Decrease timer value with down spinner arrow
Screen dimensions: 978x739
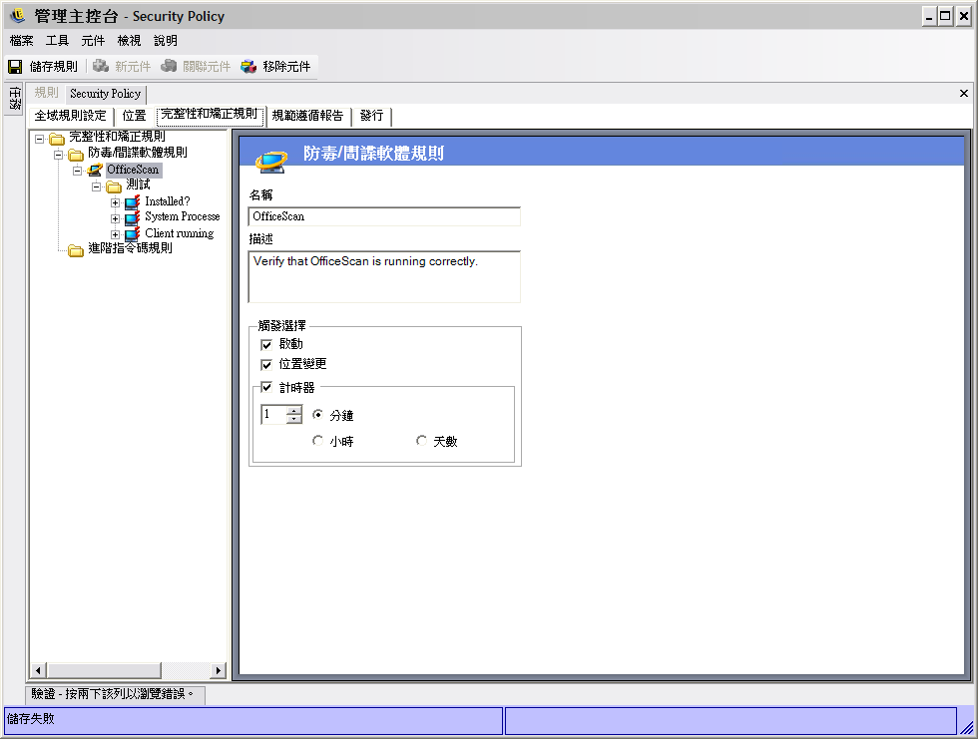293,419
